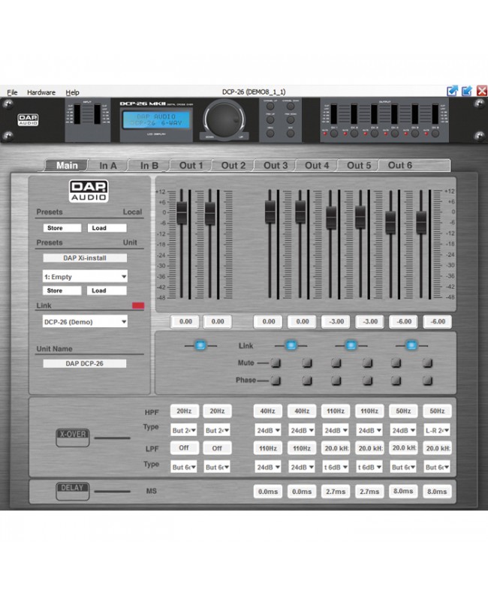Switch to the In B tab
488x596 pixels.
point(149,166)
